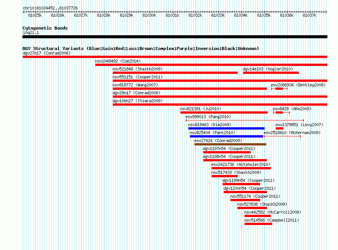Open esv2421736 (Altshuler2010) label
Viewport: 338px width, 250px height.
(x=241, y=164)
